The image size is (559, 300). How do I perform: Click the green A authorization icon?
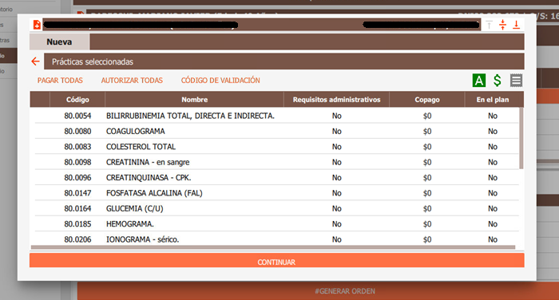[479, 81]
